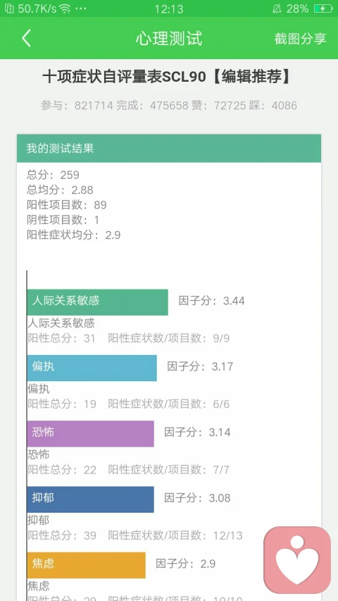Tap the test title 十项症状自评量表SCL90
This screenshot has height=601, width=338.
(124, 77)
